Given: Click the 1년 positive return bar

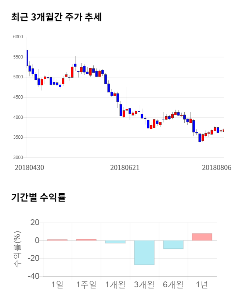Looking at the screenshot, I should 202,237.
